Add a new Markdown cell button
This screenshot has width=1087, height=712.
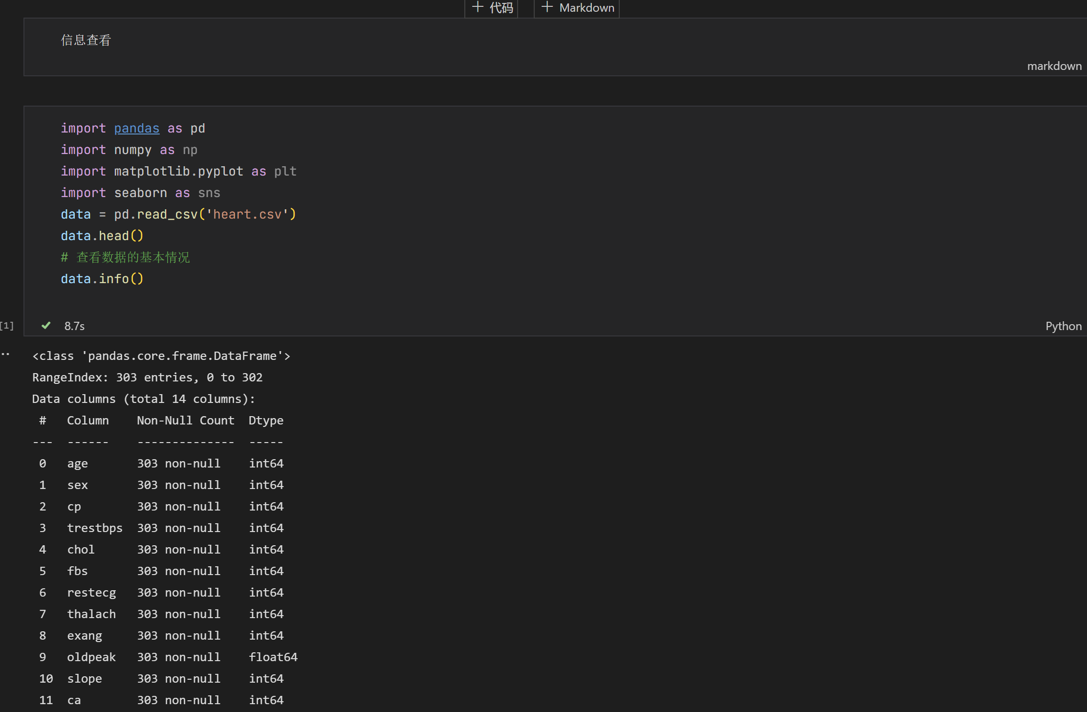[x=586, y=8]
